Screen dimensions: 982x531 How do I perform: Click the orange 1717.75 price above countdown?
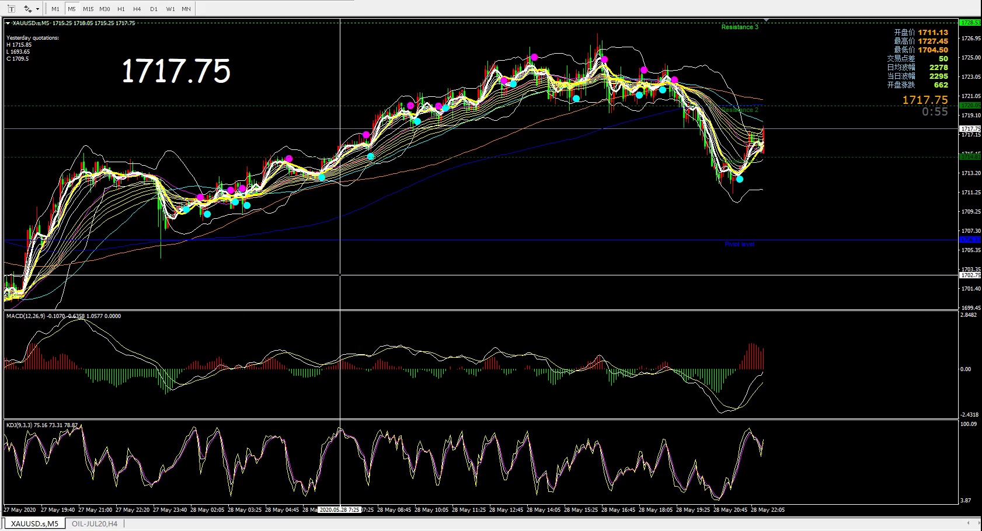click(x=925, y=100)
